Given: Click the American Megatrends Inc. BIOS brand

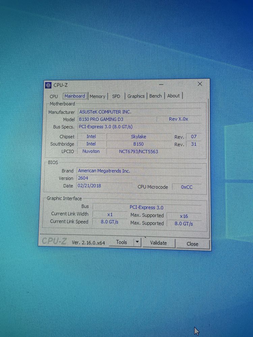Looking at the screenshot, I should [x=139, y=171].
